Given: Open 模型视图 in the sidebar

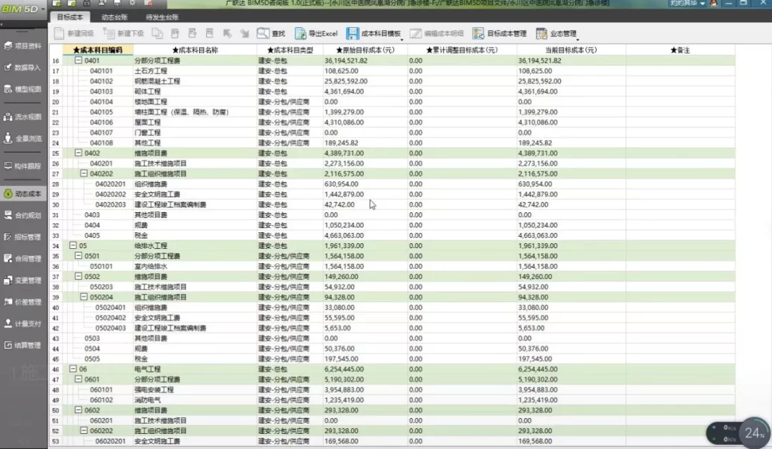Looking at the screenshot, I should point(23,89).
